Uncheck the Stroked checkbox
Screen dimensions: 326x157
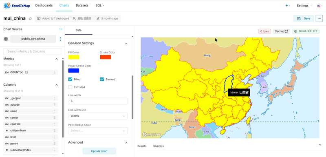coord(102,79)
